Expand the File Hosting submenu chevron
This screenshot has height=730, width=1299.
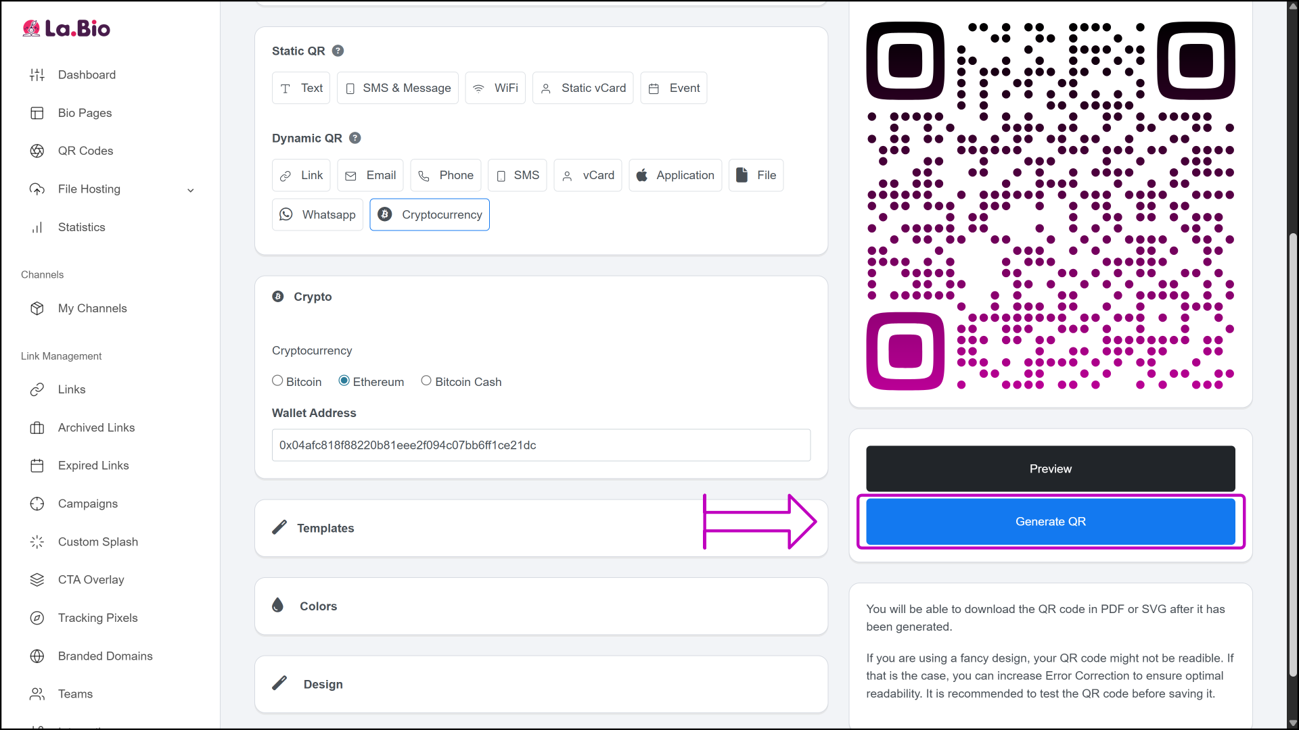pos(191,190)
